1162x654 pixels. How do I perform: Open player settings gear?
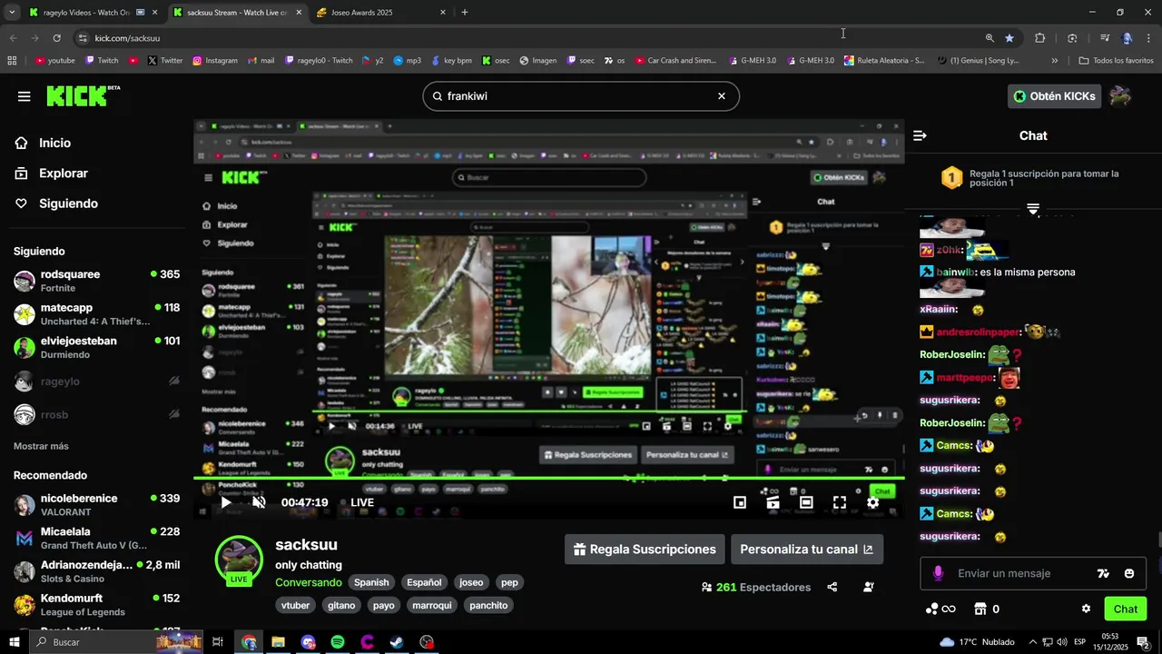[x=872, y=502]
